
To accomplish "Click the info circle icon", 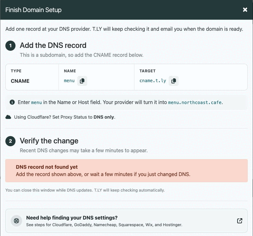I will [x=12, y=102].
